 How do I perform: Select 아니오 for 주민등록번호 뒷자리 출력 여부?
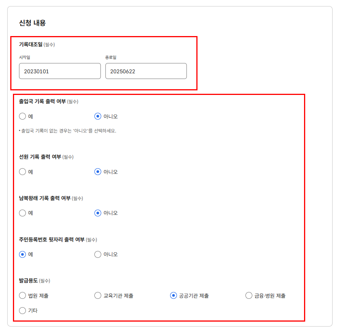(98, 254)
